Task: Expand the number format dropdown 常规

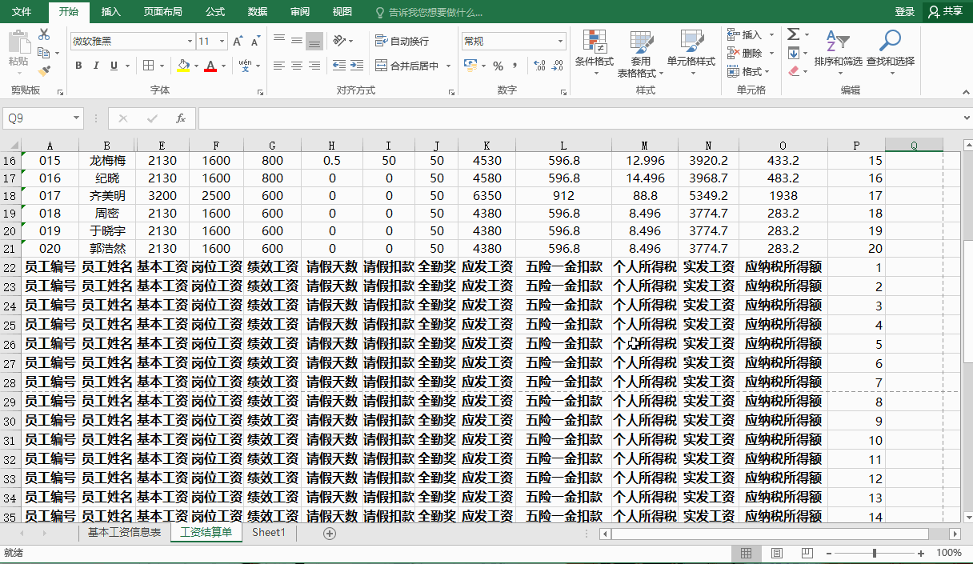Action: coord(560,41)
